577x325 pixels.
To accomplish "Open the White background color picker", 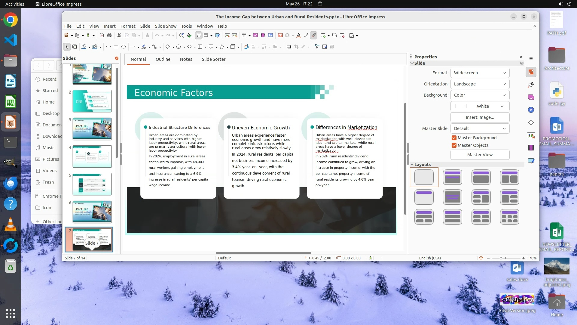I will click(x=480, y=106).
